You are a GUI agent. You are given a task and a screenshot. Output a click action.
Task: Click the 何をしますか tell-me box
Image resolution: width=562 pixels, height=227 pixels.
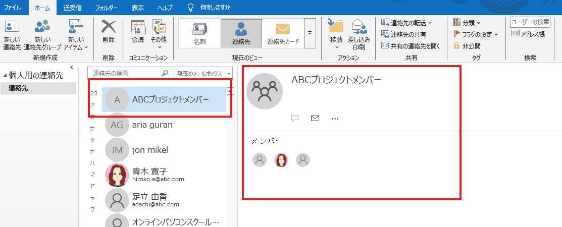click(x=210, y=7)
